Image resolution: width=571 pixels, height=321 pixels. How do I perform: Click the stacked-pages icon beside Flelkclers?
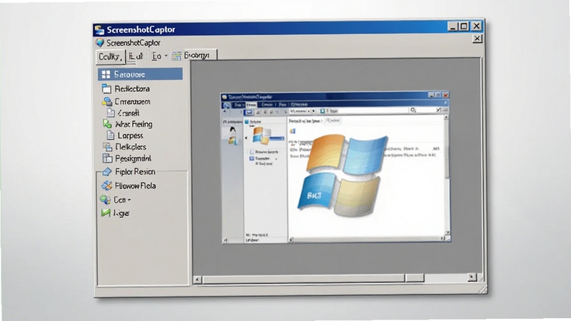(108, 147)
